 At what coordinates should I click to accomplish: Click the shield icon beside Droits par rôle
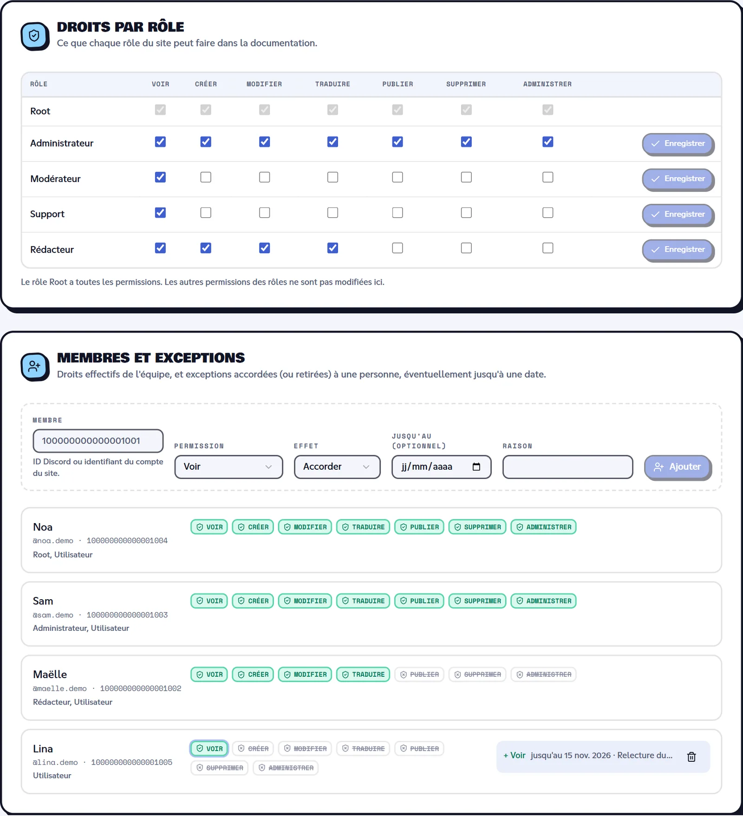pyautogui.click(x=34, y=36)
